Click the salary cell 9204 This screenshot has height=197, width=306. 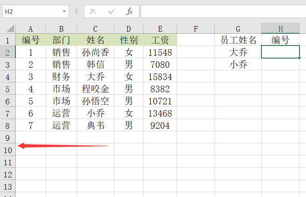pos(160,125)
